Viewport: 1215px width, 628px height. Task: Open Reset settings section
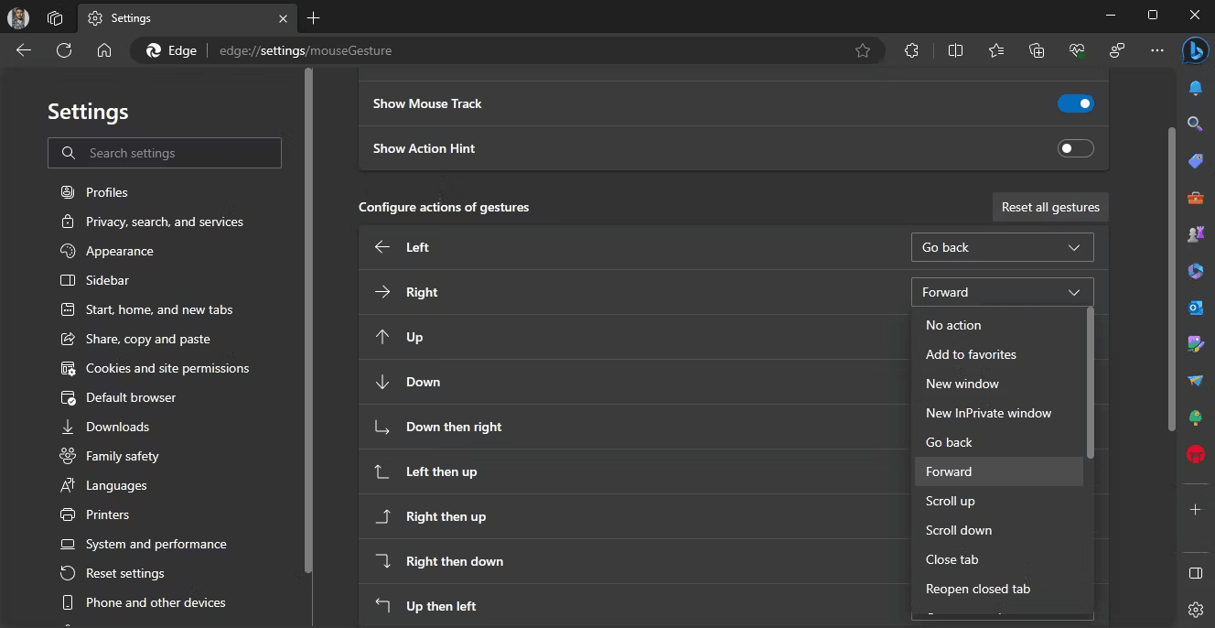pyautogui.click(x=123, y=572)
